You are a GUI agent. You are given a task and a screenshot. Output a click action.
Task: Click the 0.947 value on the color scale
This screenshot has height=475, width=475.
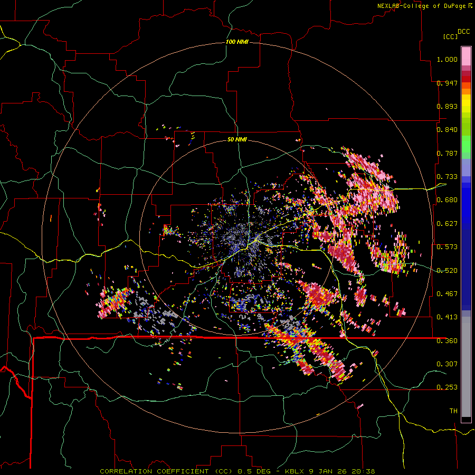(447, 83)
